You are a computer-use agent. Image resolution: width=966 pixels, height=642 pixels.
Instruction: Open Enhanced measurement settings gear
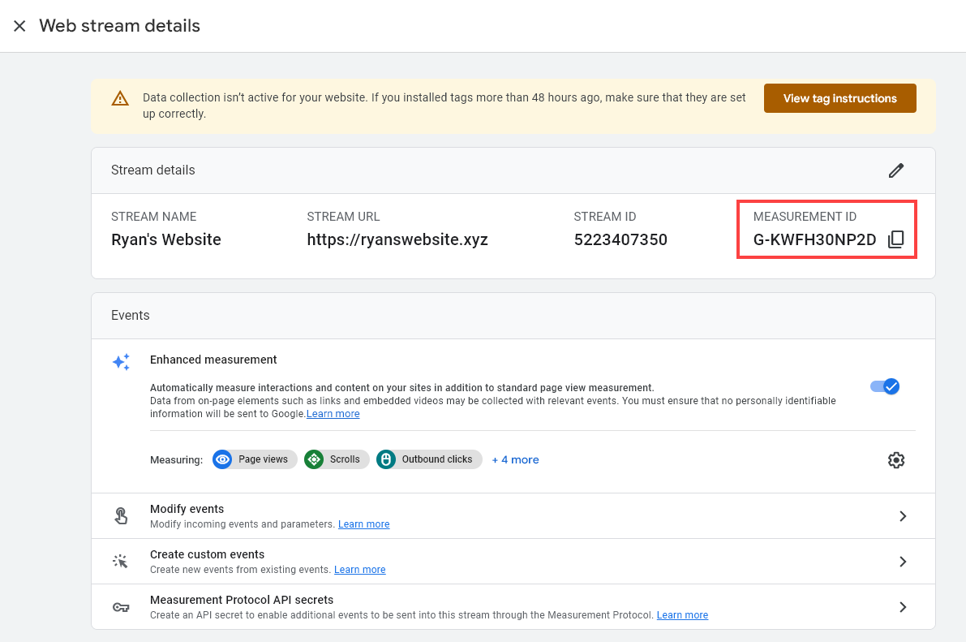pyautogui.click(x=896, y=459)
